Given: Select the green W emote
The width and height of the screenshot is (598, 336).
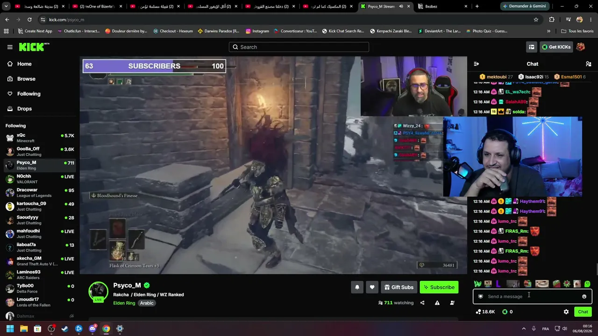Looking at the screenshot, I should click(477, 284).
